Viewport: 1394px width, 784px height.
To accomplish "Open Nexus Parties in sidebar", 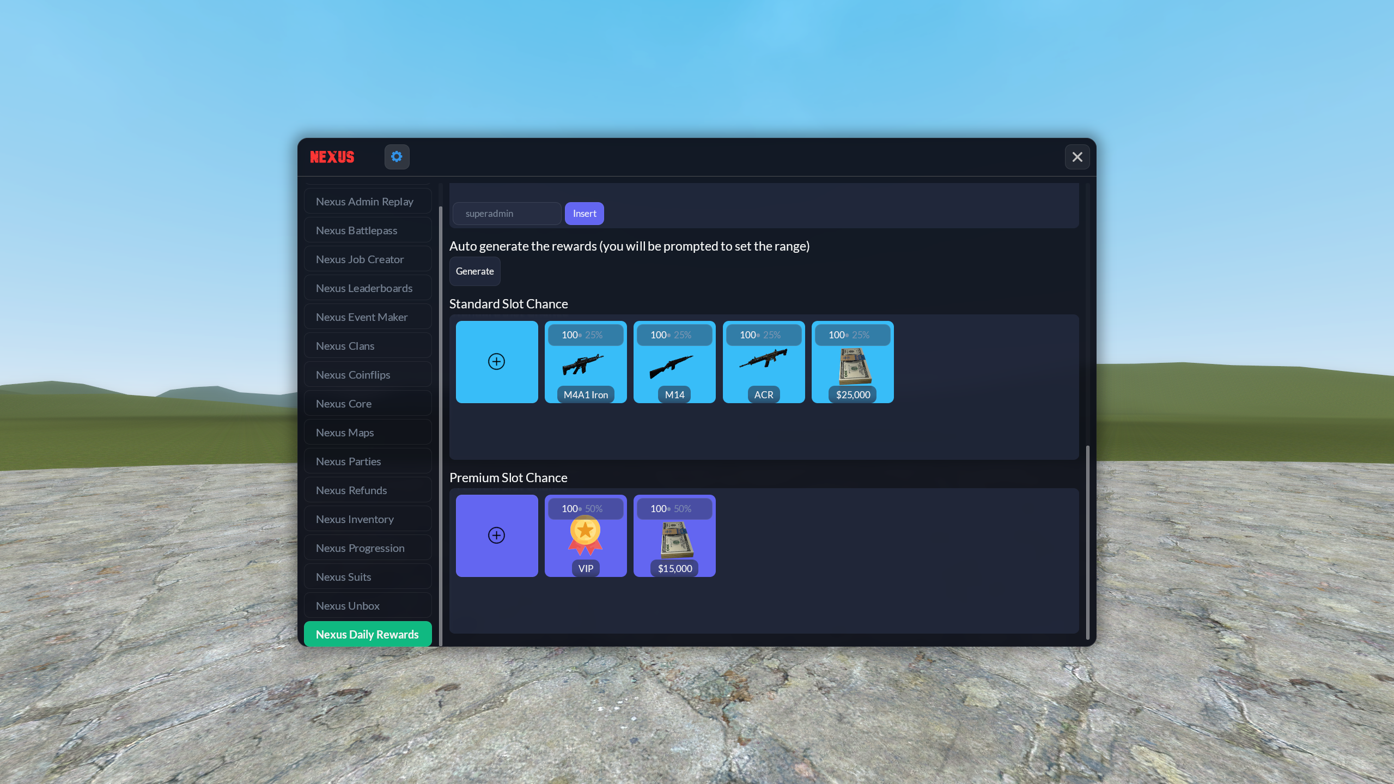I will pos(368,461).
